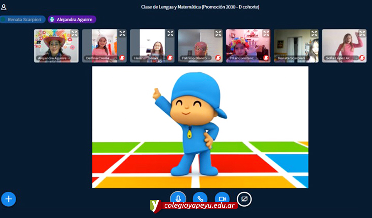Maximize Renata Scarpieri's webcam tile
The image size is (372, 218).
pyautogui.click(x=314, y=34)
